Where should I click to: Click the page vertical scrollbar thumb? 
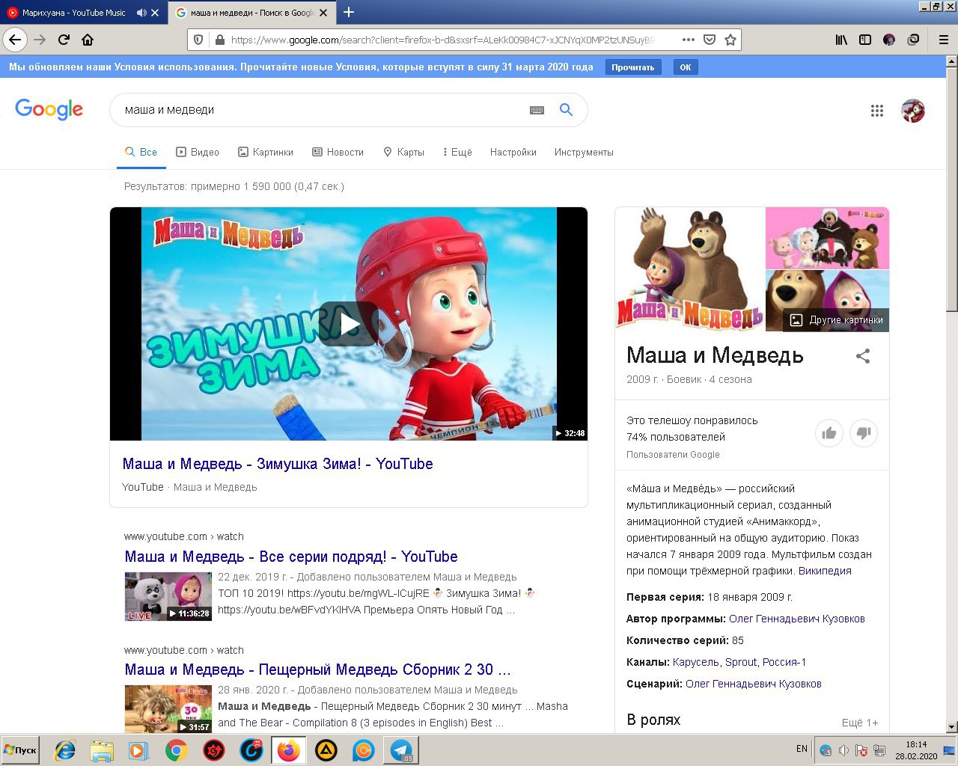pyautogui.click(x=952, y=191)
